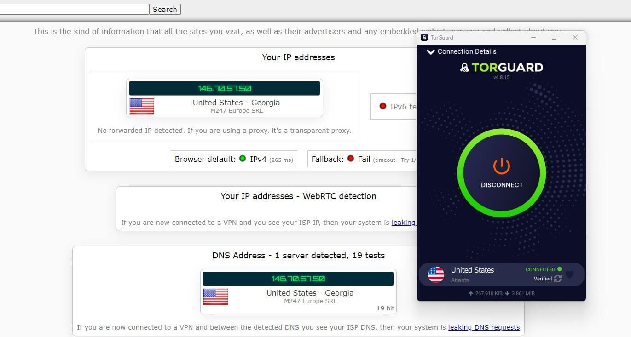Click the red IPv6 test indicator dot
Viewport: 631px width, 337px height.
click(x=382, y=106)
